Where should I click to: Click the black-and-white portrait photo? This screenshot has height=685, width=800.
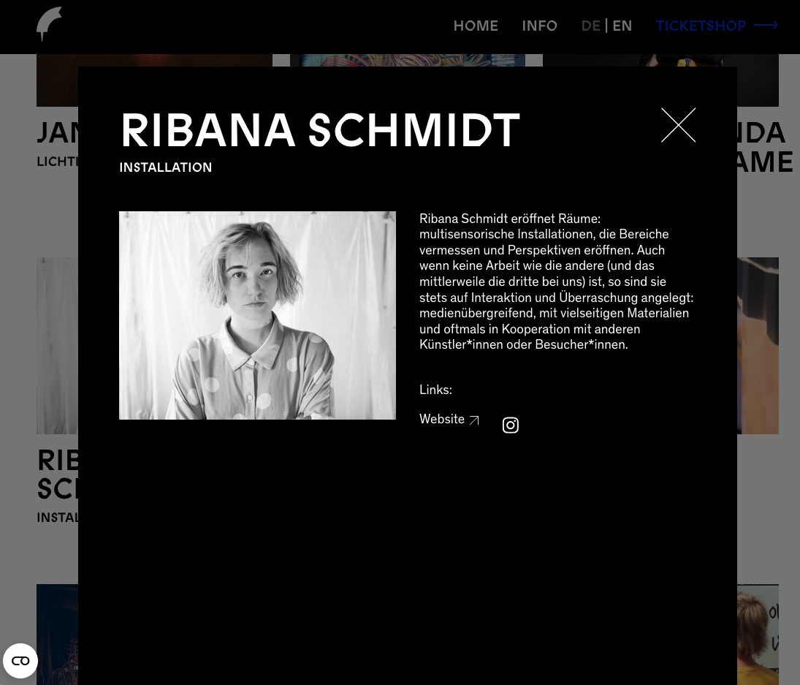coord(257,315)
